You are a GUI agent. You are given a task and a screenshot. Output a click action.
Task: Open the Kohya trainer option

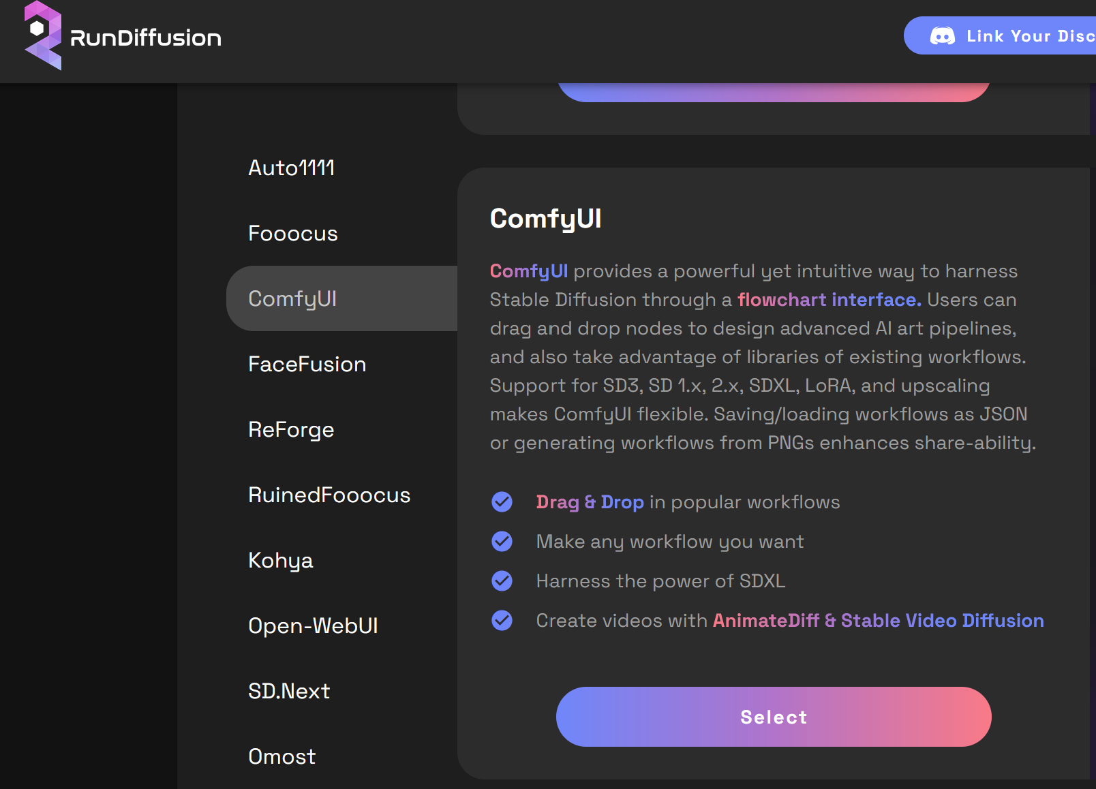pyautogui.click(x=280, y=560)
